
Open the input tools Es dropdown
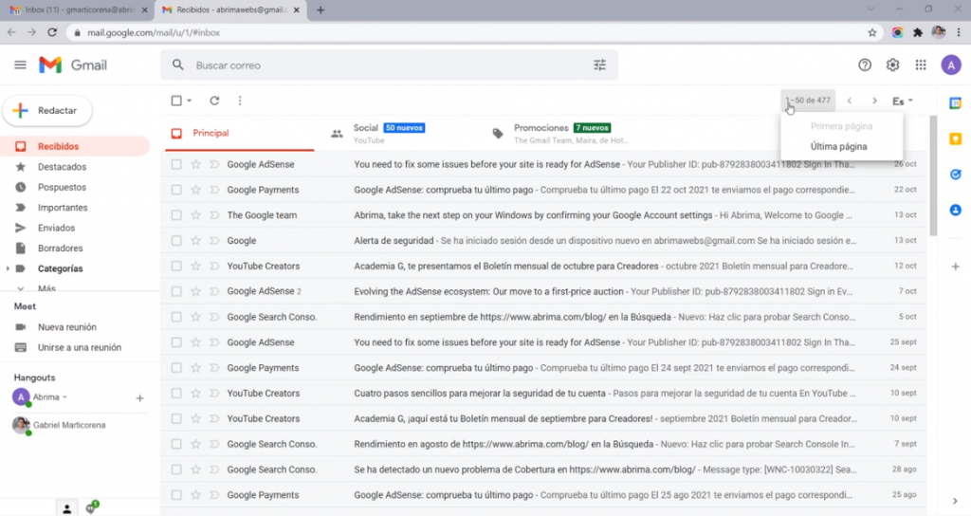click(903, 101)
